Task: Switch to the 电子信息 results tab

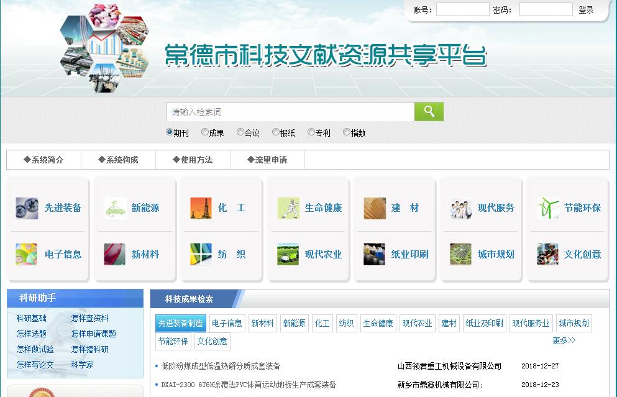Action: tap(227, 323)
